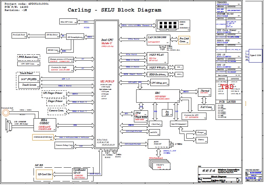Select the "PCB LAYER" heading
Screen dimensions: 267x188
(227, 102)
